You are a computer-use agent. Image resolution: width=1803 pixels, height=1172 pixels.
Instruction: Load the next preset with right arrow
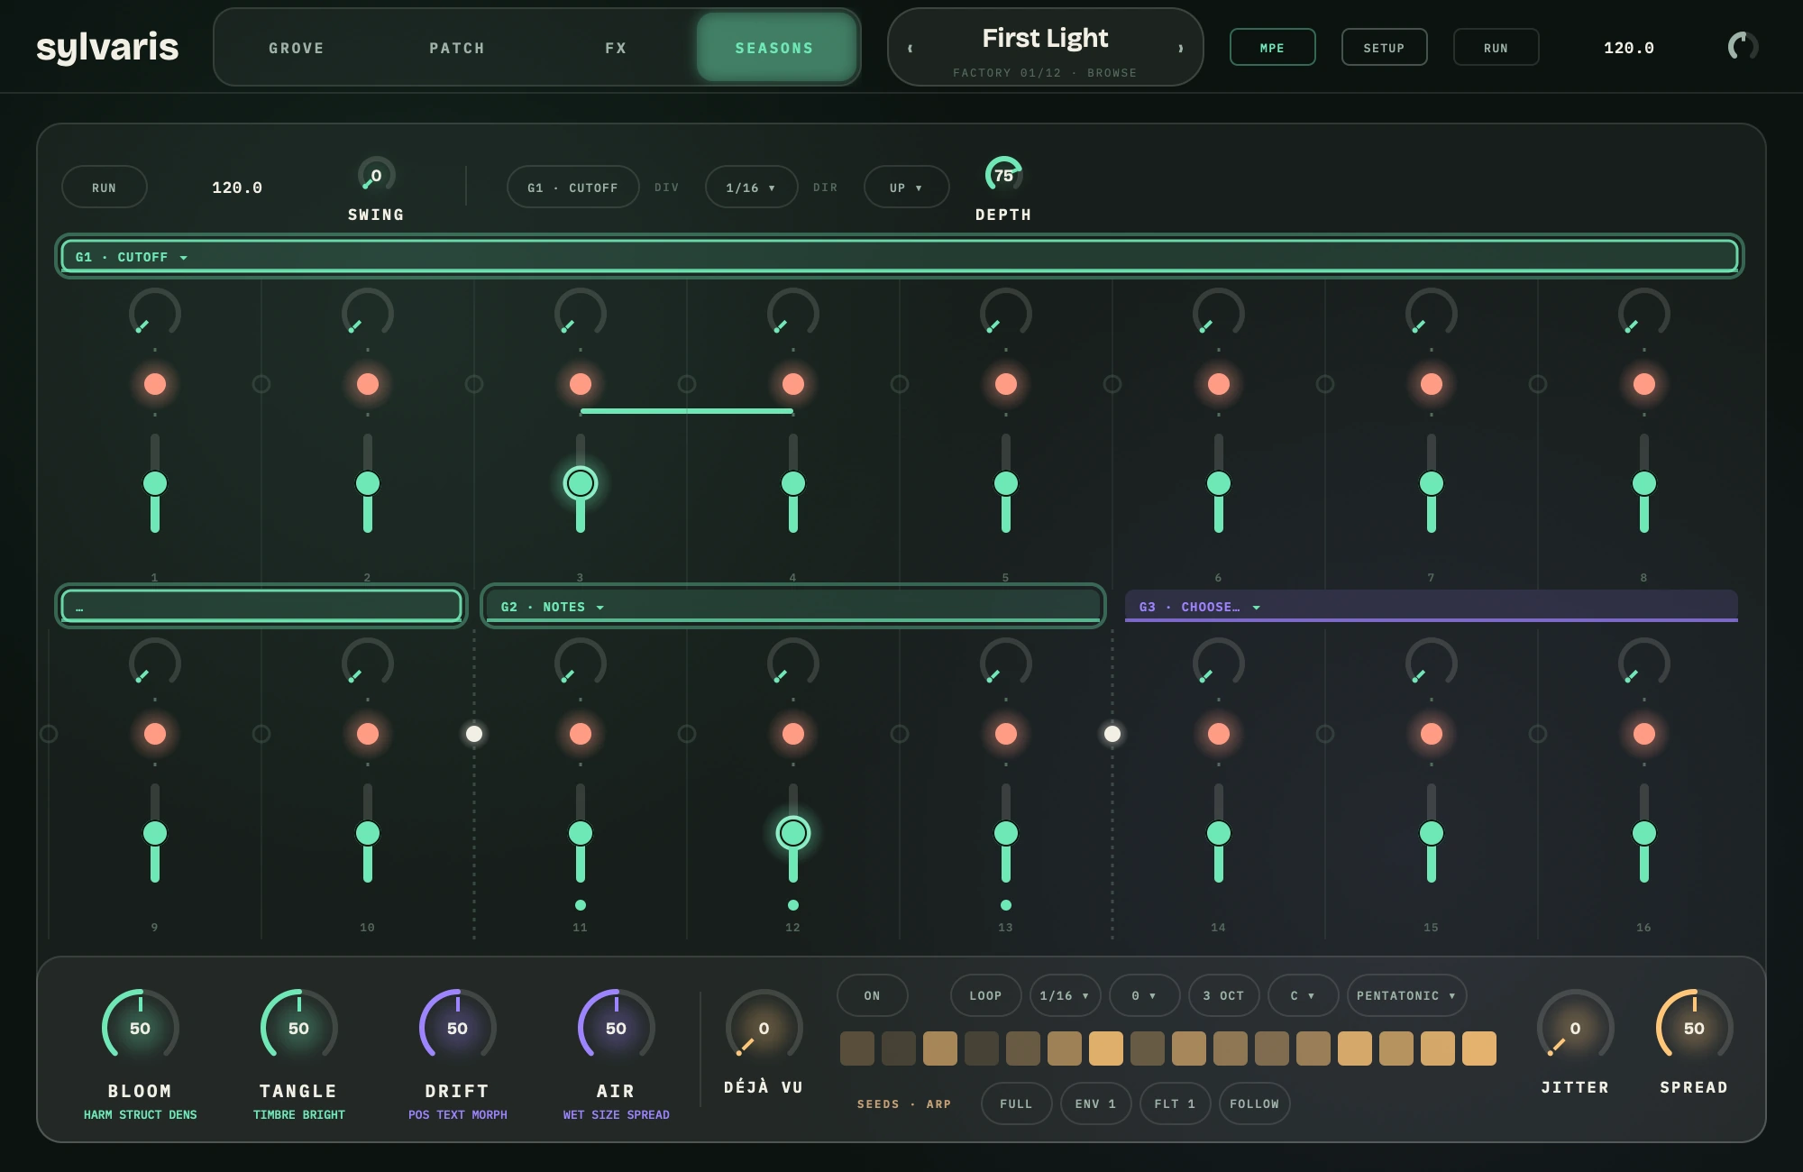click(x=1180, y=49)
